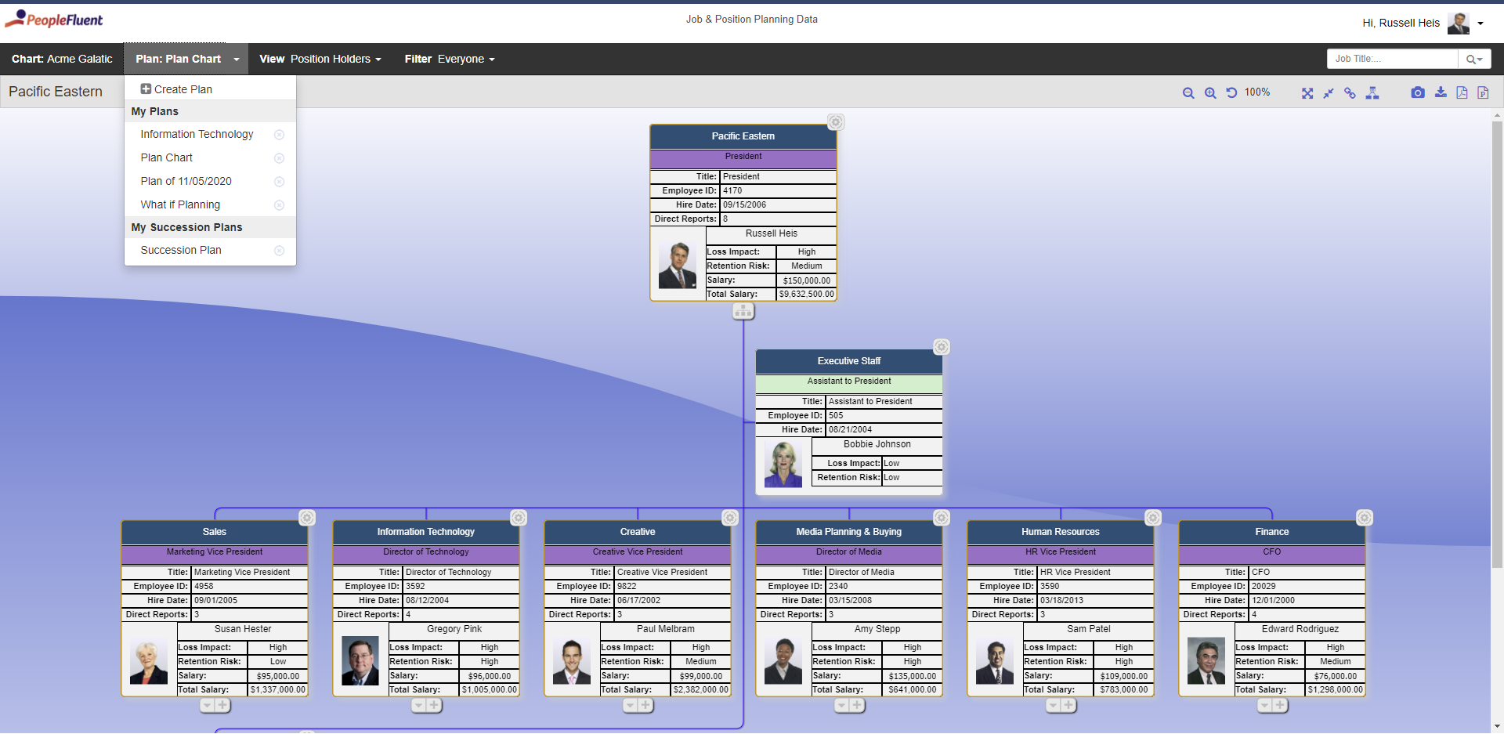
Task: Open gear settings on Pacific Eastern box
Action: [x=836, y=122]
